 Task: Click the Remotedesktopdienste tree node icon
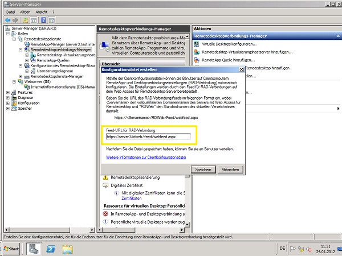pyautogui.click(x=21, y=39)
